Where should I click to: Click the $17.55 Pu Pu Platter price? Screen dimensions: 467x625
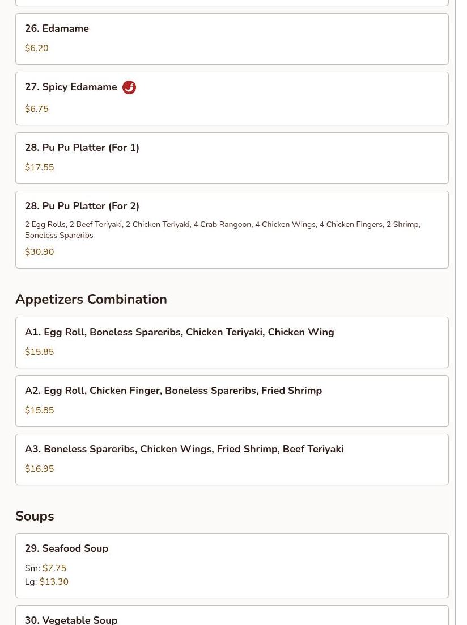pyautogui.click(x=39, y=167)
